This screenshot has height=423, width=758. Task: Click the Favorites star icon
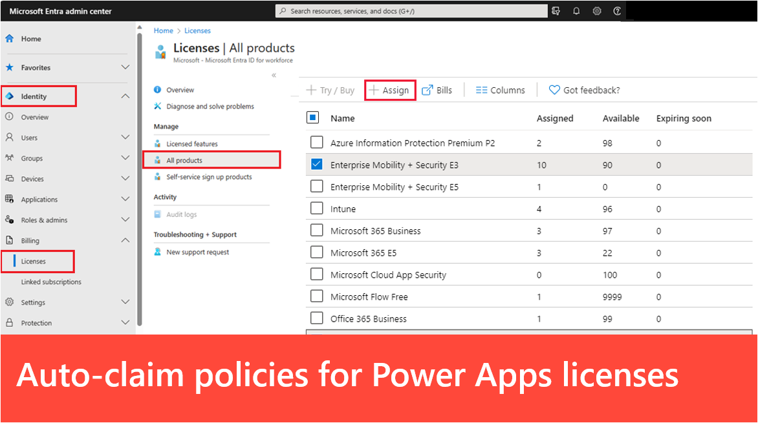coord(10,67)
